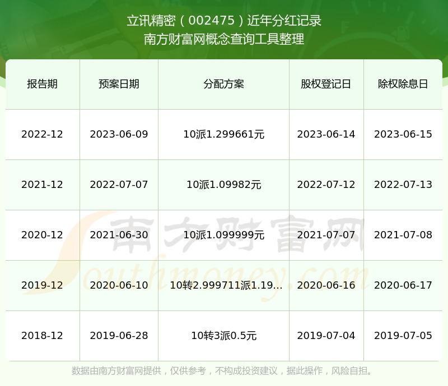Click the 股权登记日 column header
Viewport: 448px width, 386px height.
[326, 84]
